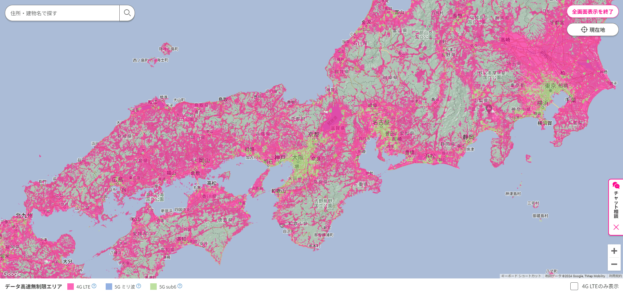
Task: Click the 大阪 city label on map
Action: click(x=298, y=157)
